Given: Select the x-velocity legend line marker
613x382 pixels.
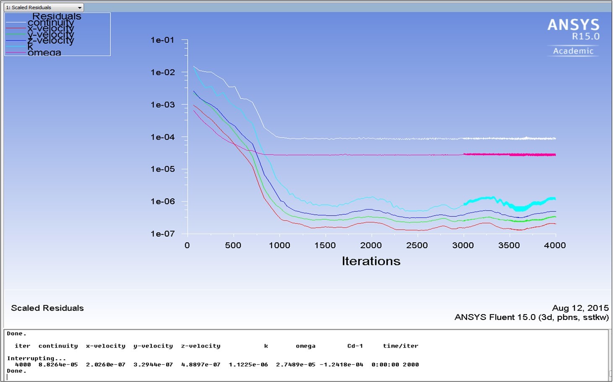Looking at the screenshot, I should click(16, 28).
